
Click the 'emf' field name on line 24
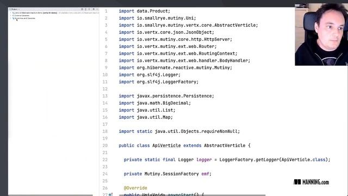205,174
